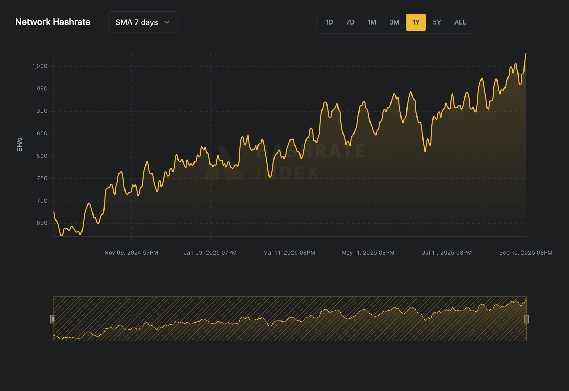This screenshot has width=569, height=391.
Task: Click the May 11, 2025 08PM date label
Action: tap(368, 253)
